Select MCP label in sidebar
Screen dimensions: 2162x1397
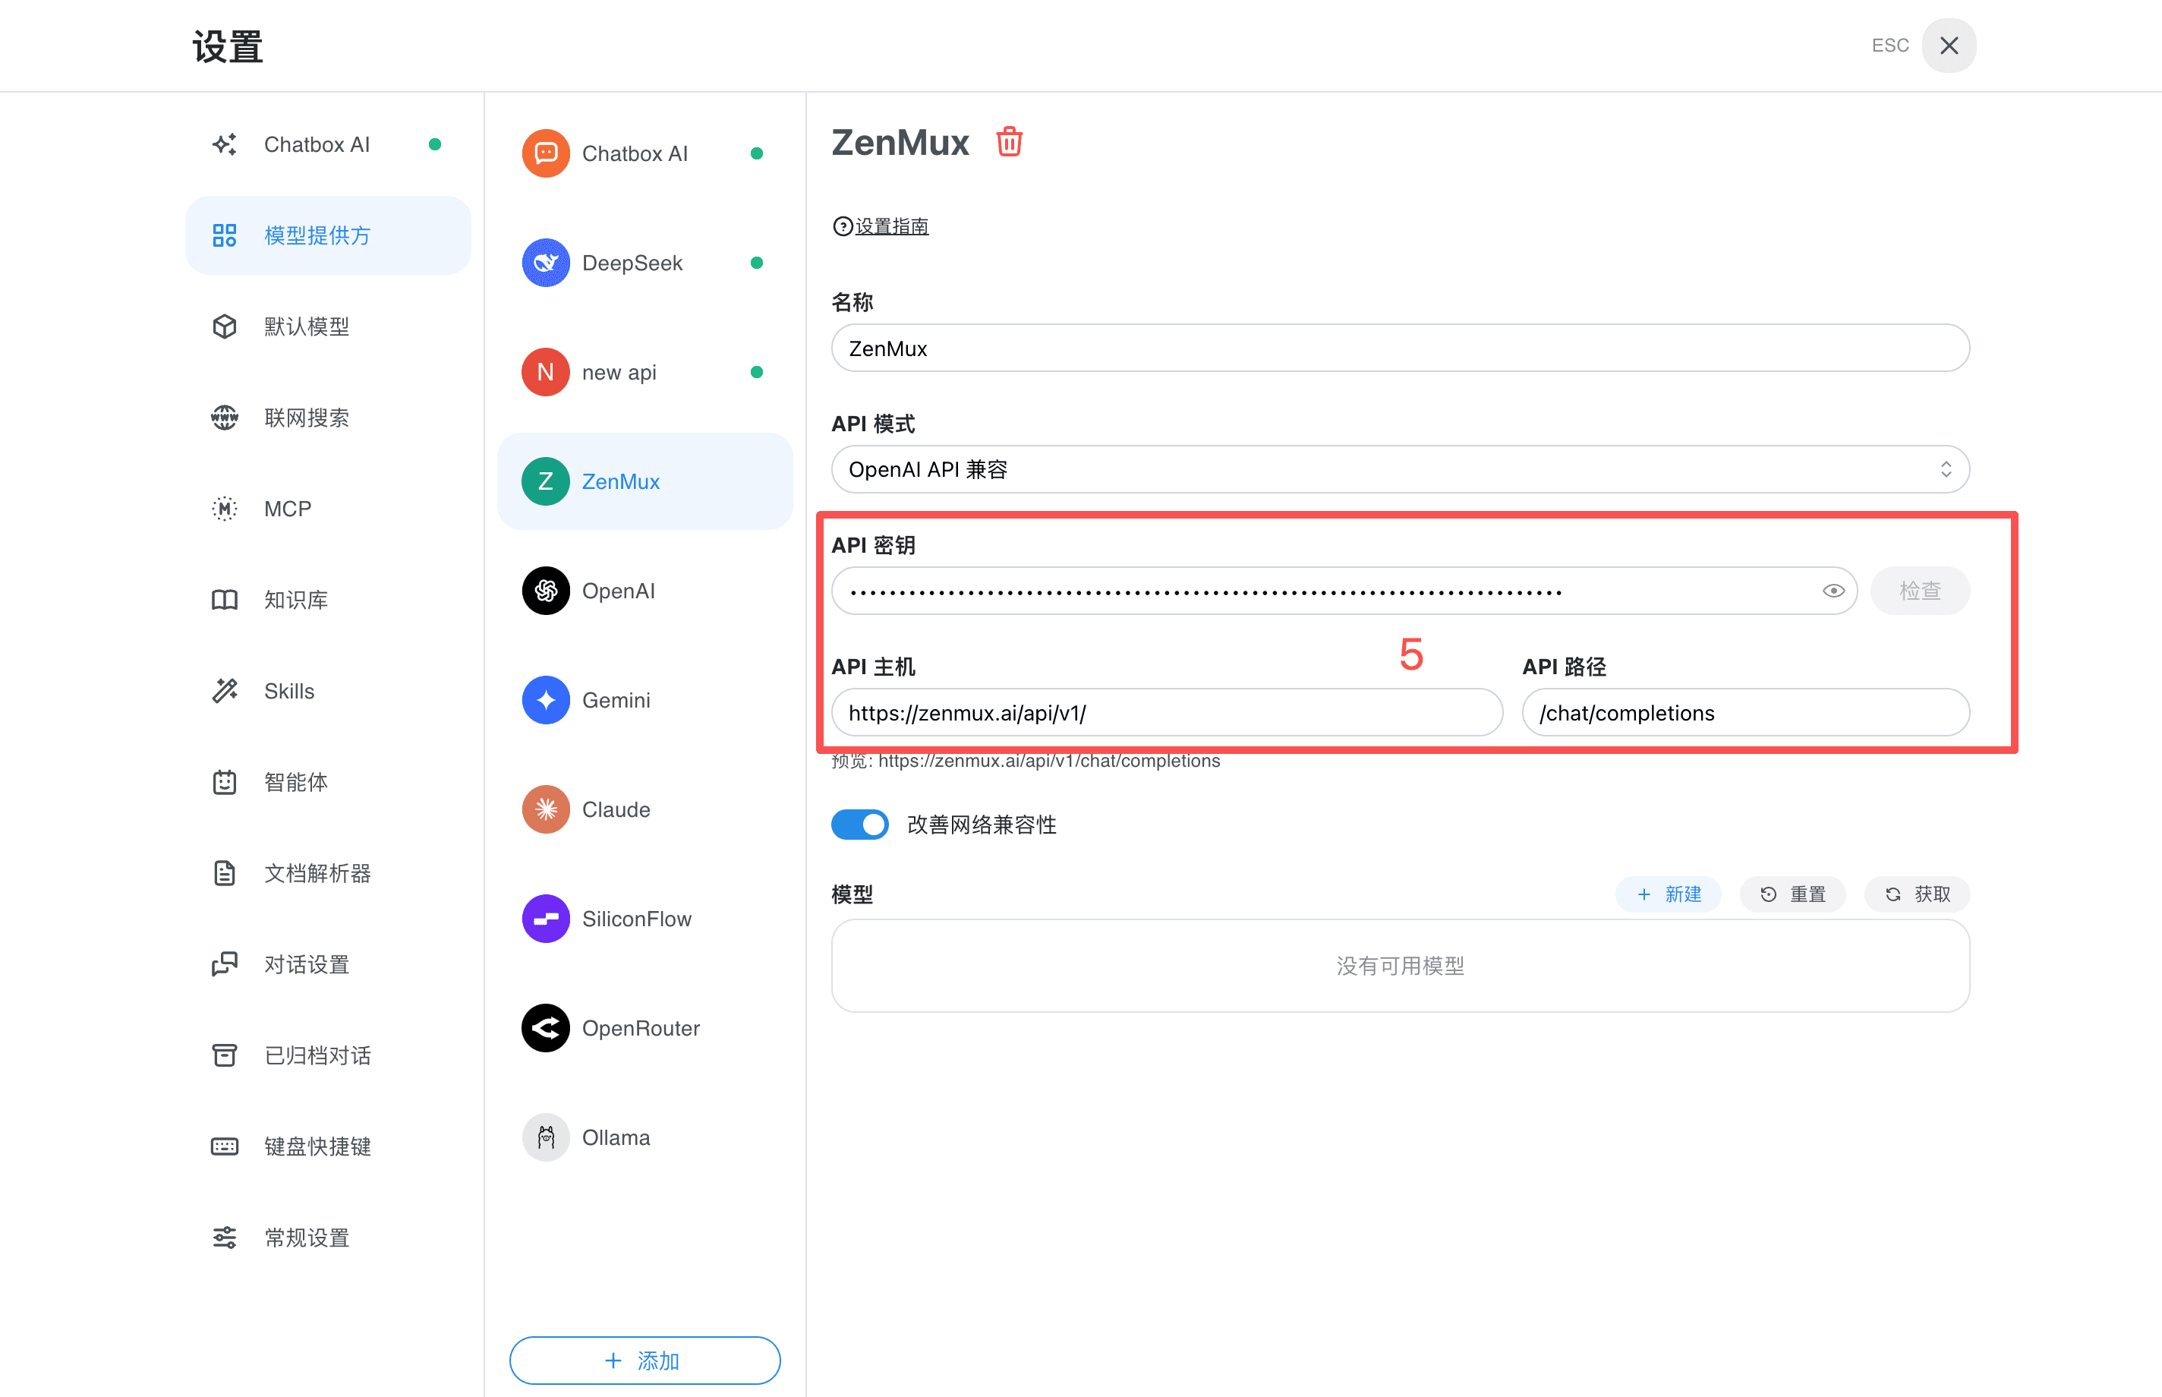coord(288,509)
